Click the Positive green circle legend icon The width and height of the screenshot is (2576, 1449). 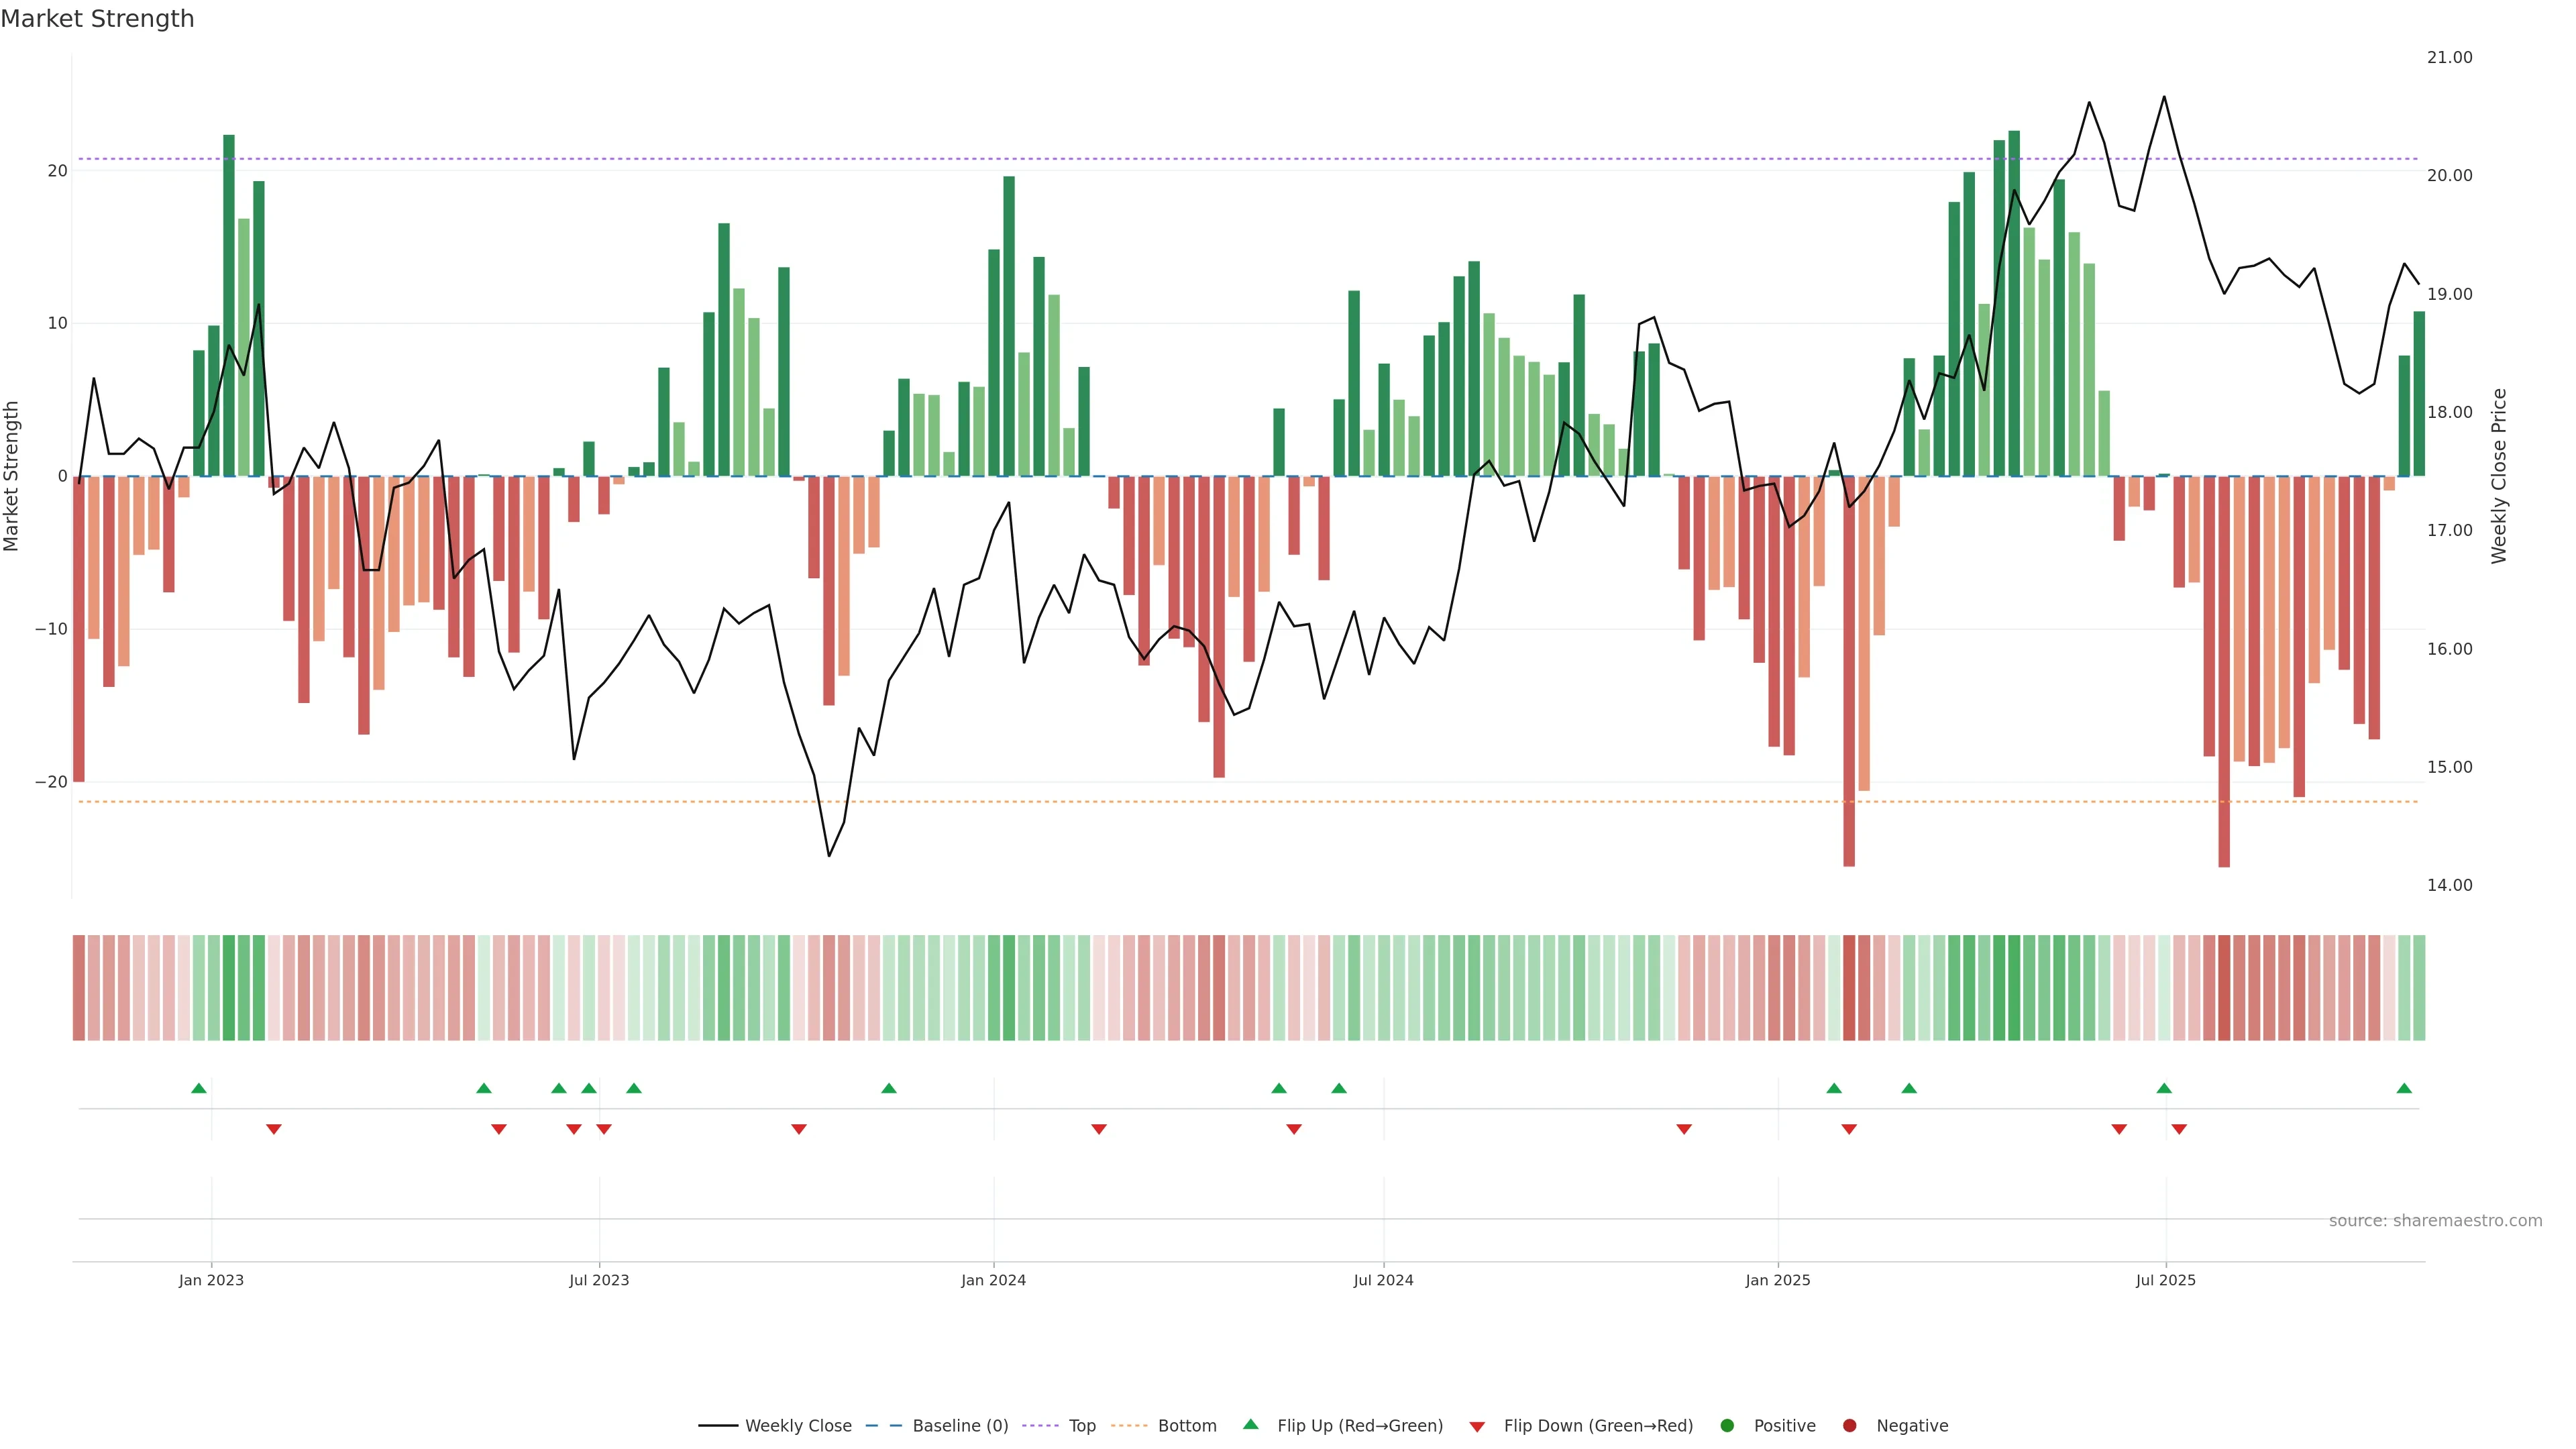click(x=1727, y=1426)
